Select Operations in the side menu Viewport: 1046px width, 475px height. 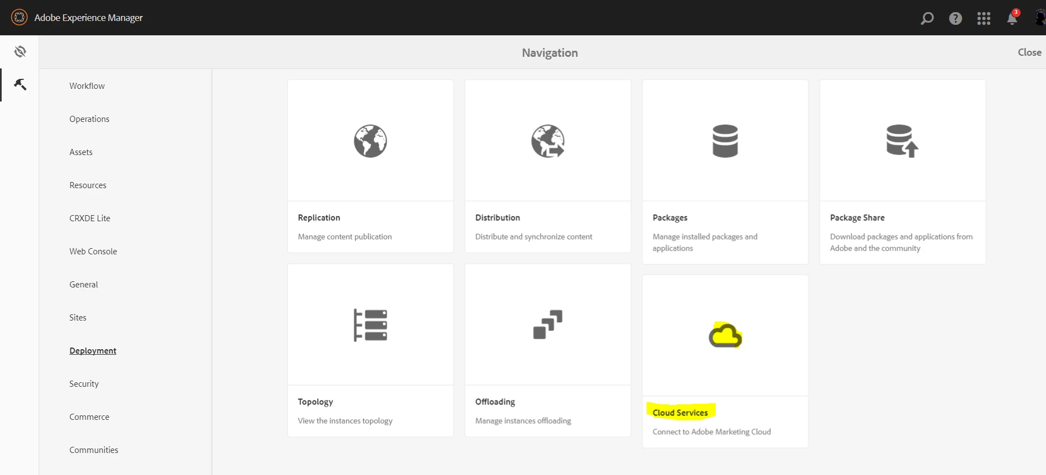click(x=89, y=119)
